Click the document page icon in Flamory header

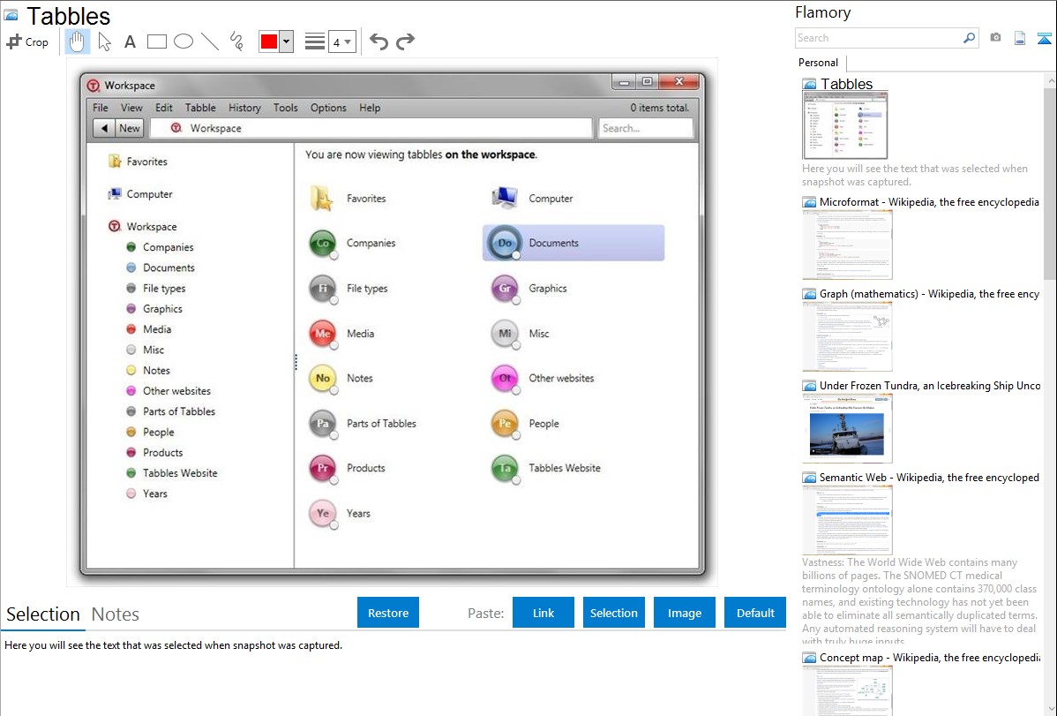[1020, 38]
